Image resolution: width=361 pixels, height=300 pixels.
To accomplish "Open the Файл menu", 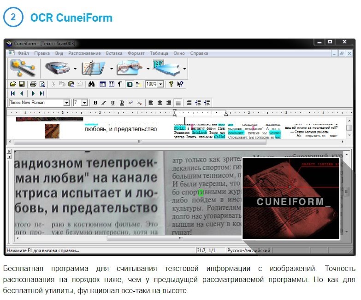I will [23, 53].
